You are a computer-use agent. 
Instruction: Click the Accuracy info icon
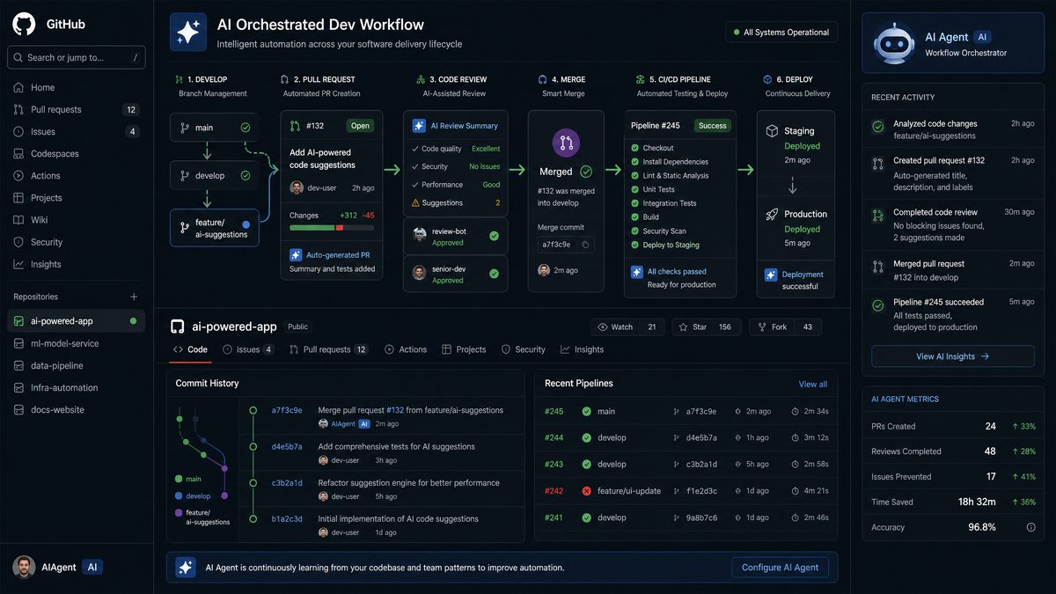(1030, 527)
